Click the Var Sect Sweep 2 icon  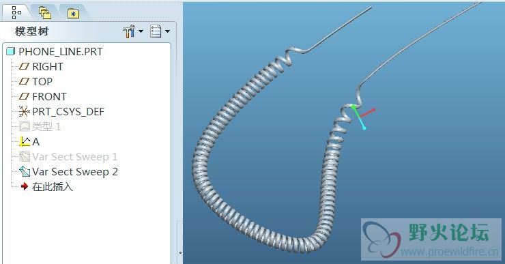(25, 172)
